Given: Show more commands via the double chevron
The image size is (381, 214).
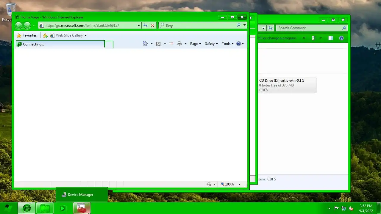Looking at the screenshot, I should [x=304, y=38].
